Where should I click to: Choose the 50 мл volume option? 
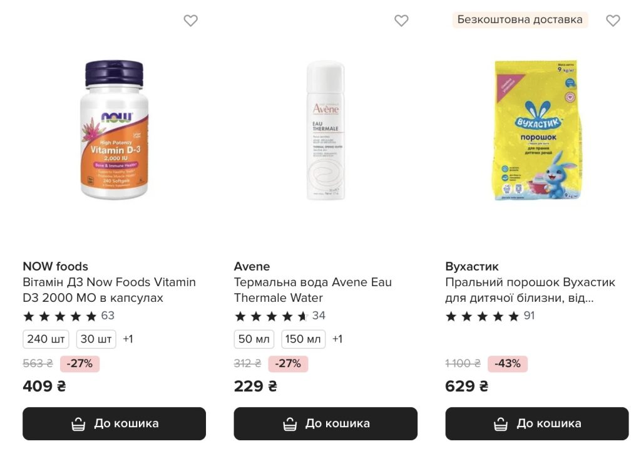coord(254,339)
